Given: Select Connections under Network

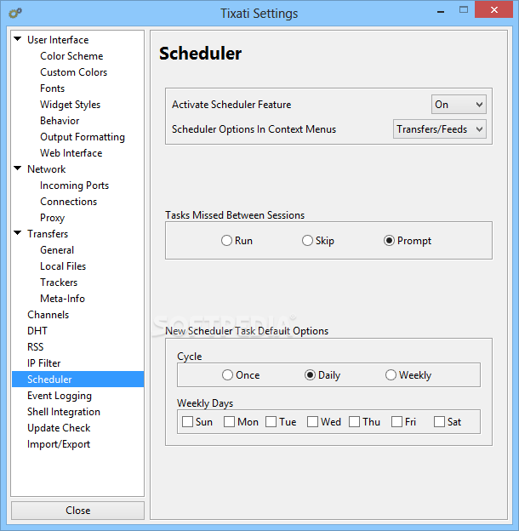Looking at the screenshot, I should [68, 202].
